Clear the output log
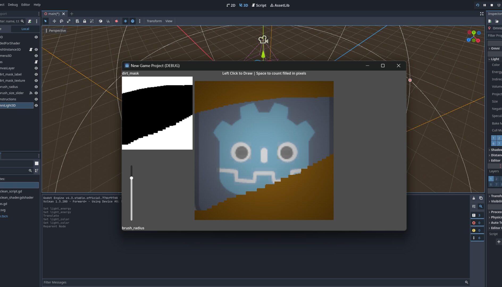This screenshot has width=502, height=287. 474,198
